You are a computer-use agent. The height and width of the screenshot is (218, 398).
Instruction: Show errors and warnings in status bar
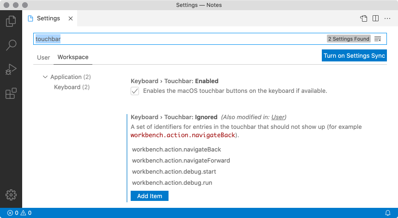[x=19, y=213]
